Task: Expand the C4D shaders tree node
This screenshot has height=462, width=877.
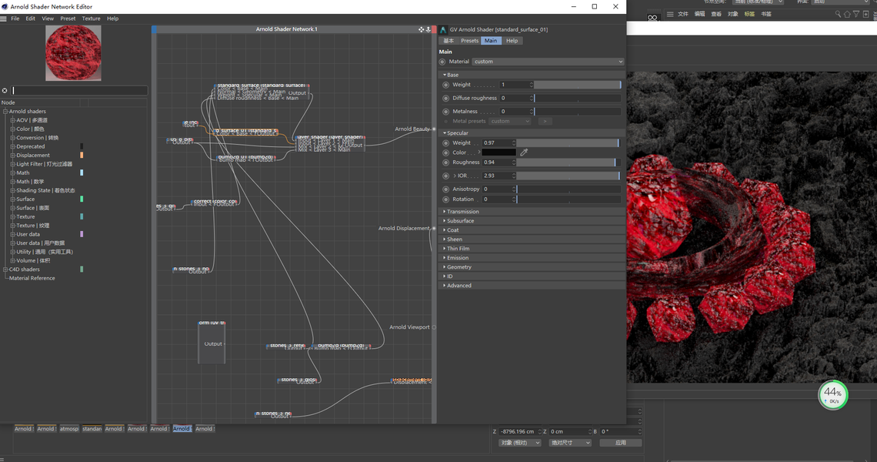Action: (5, 269)
